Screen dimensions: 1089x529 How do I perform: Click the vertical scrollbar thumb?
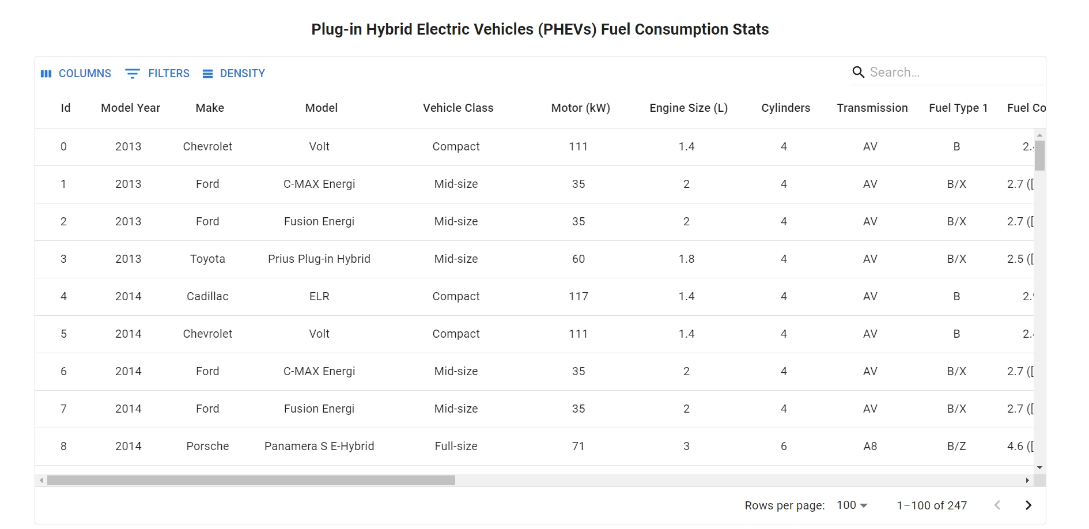click(1039, 156)
